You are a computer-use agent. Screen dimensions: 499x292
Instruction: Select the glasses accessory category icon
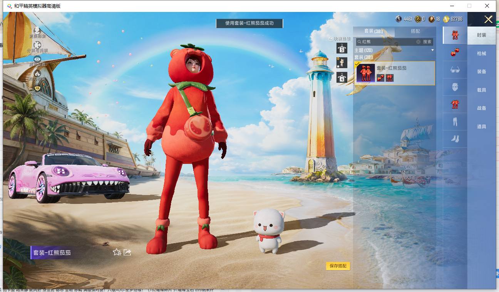point(455,70)
